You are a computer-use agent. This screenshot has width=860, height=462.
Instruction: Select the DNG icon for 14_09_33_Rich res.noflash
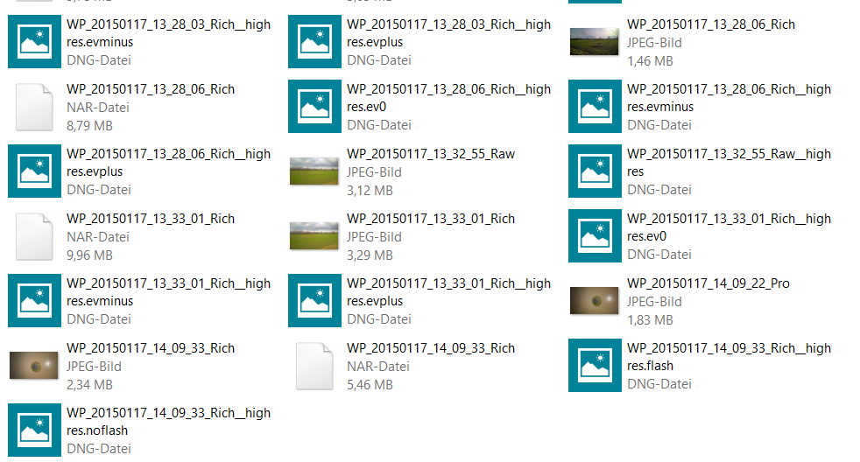coord(34,430)
